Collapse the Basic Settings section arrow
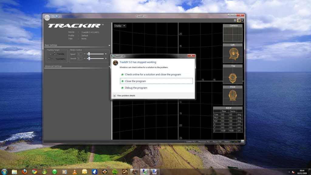 tap(109, 46)
